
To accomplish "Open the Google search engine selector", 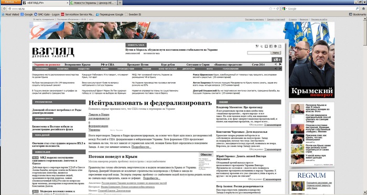I will pyautogui.click(x=284, y=9).
